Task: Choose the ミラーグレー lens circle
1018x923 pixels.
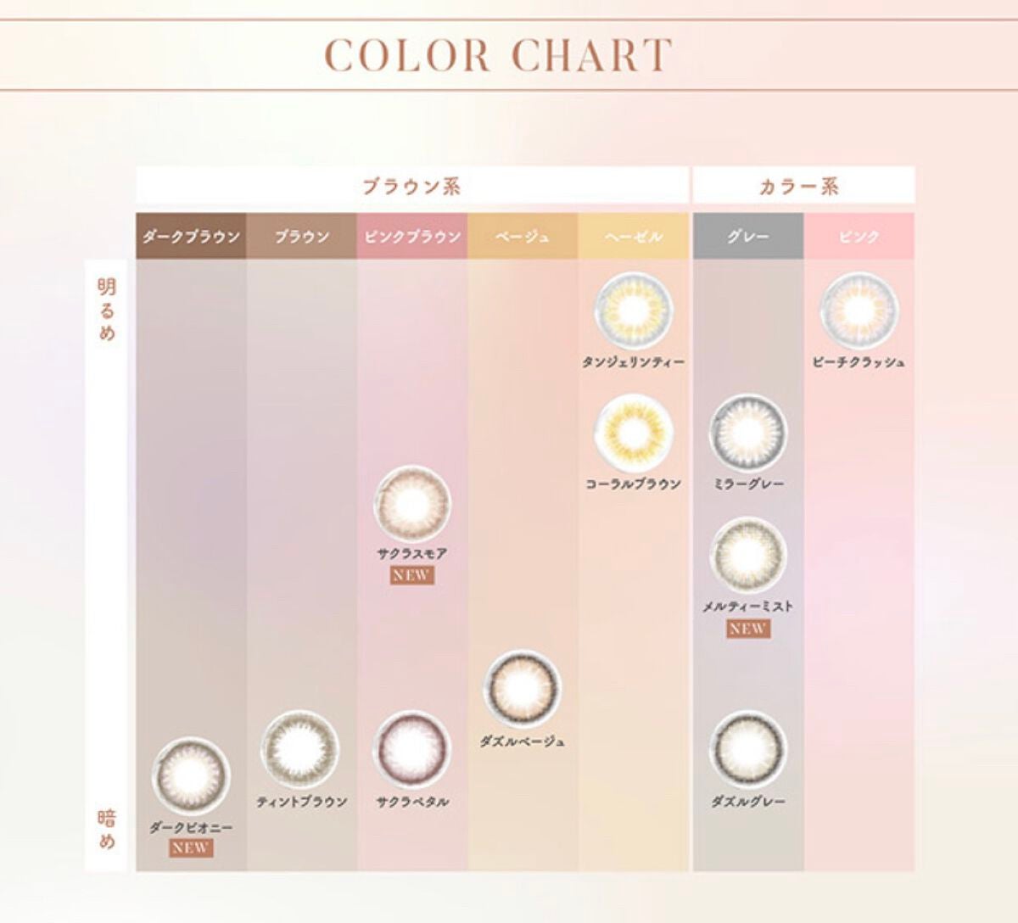Action: click(747, 434)
